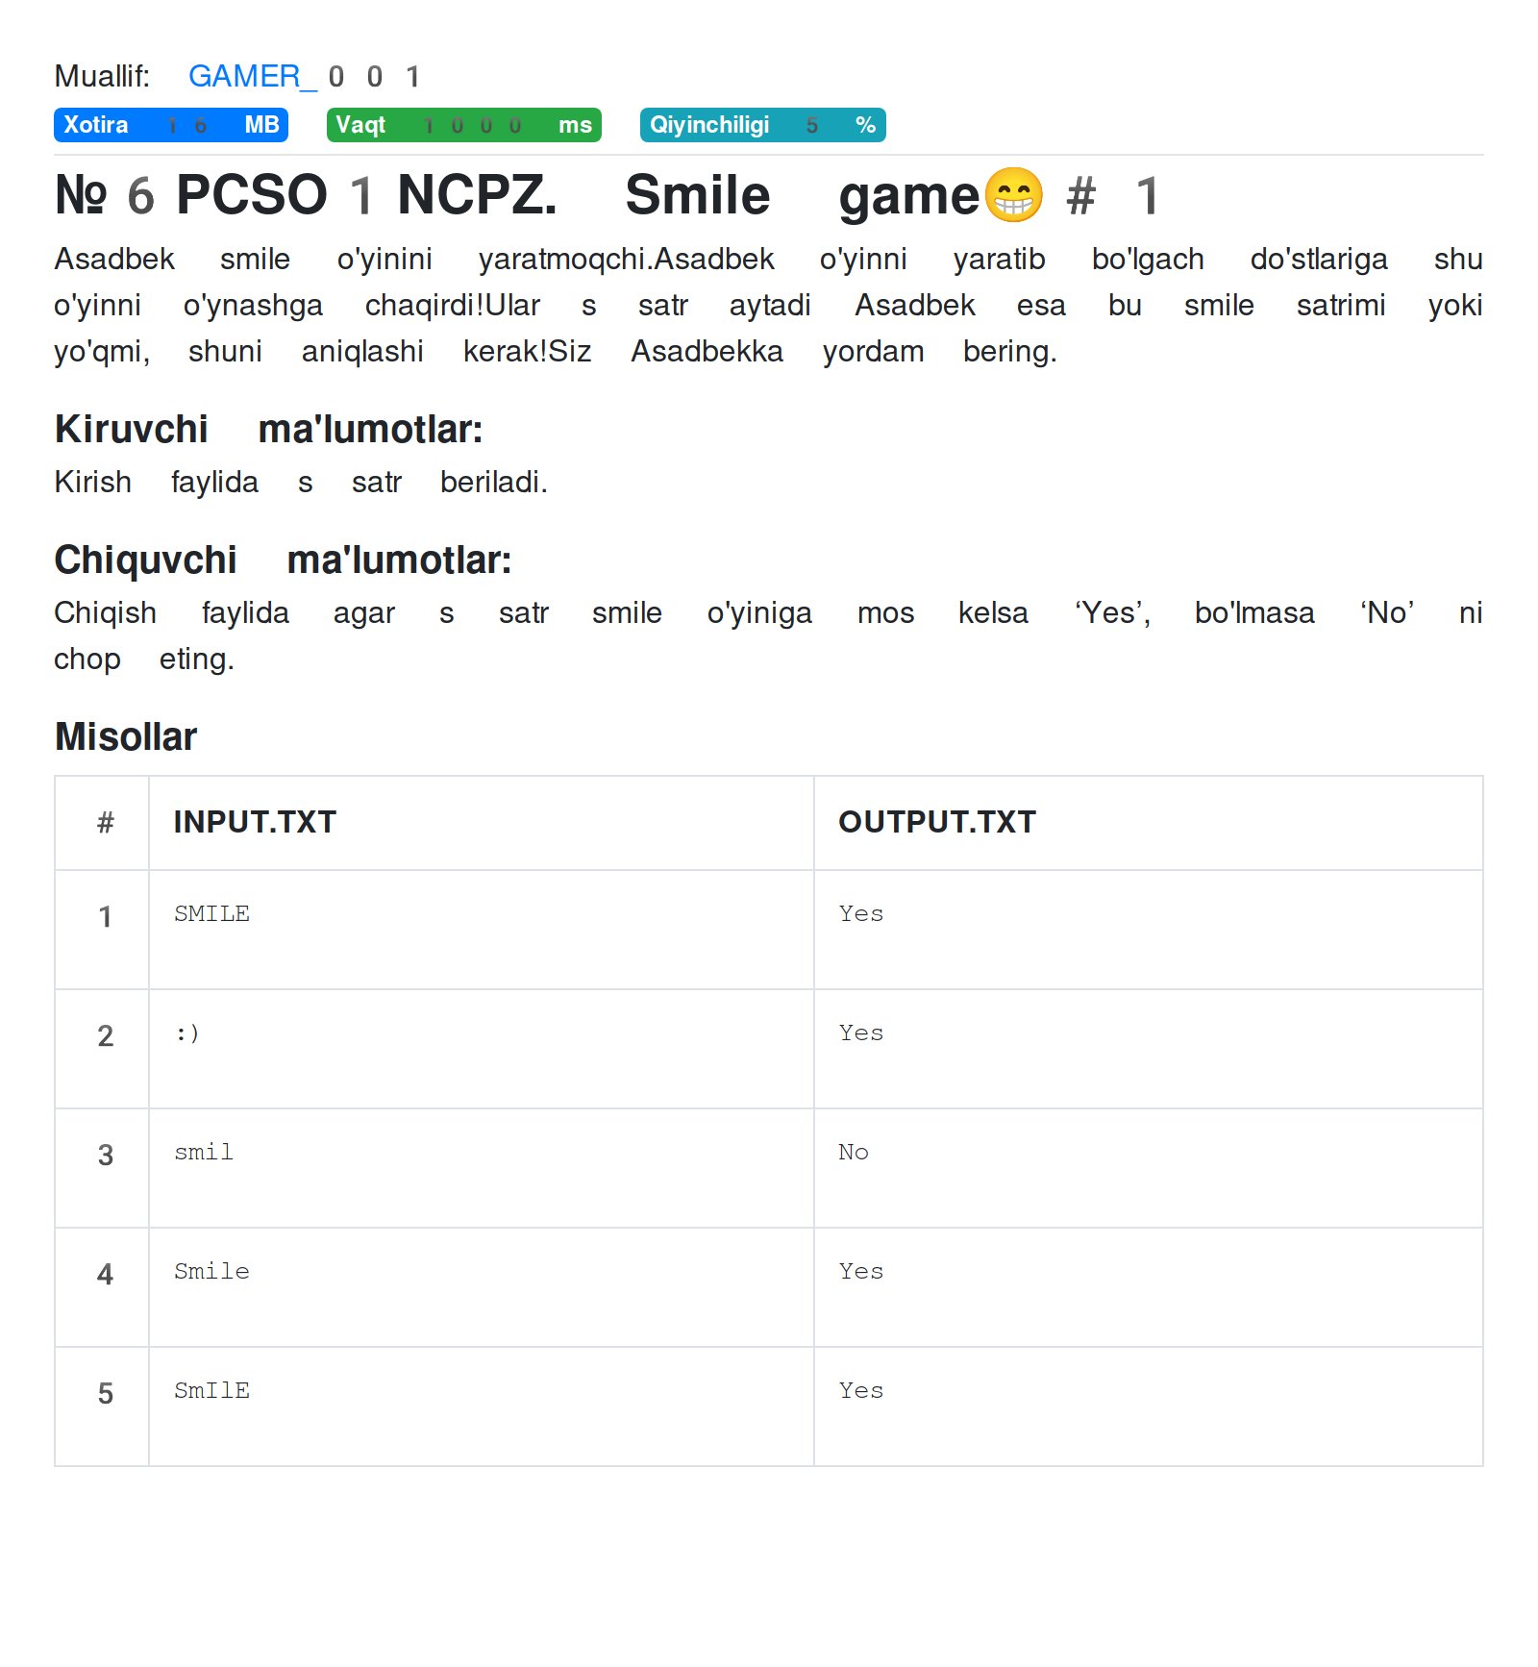Click the Misollar heading
This screenshot has height=1667, width=1538.
point(126,737)
